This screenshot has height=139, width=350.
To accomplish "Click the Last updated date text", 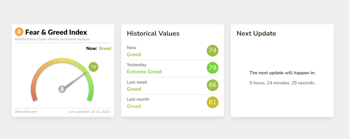I will coord(89,112).
